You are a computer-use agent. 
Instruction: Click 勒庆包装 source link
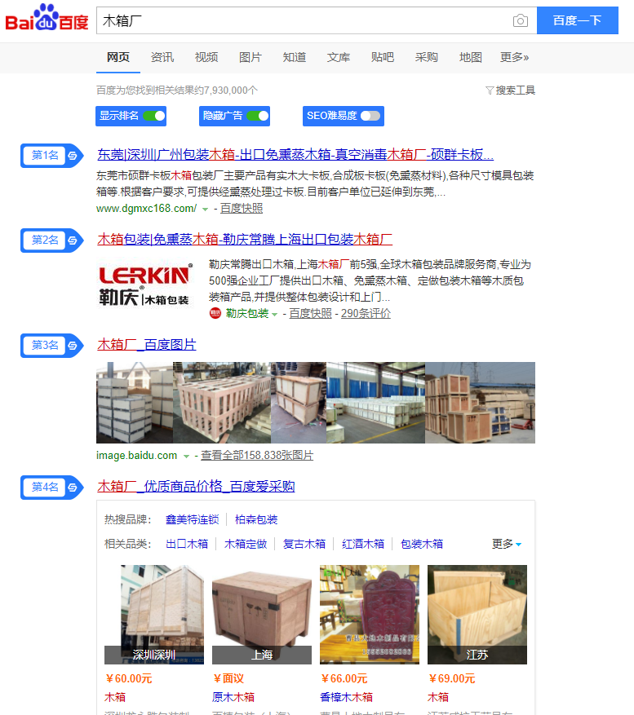pyautogui.click(x=247, y=313)
